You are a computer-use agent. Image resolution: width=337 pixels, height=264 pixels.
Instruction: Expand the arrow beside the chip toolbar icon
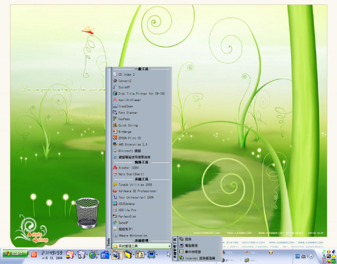coord(157,255)
